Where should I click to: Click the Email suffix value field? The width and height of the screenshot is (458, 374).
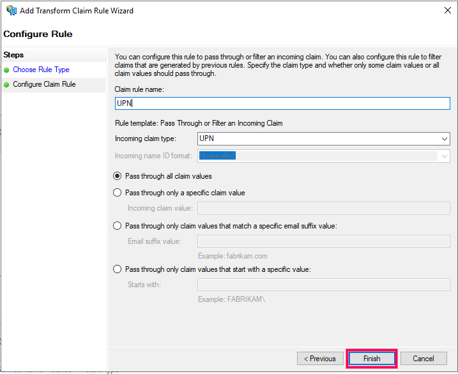click(x=323, y=241)
